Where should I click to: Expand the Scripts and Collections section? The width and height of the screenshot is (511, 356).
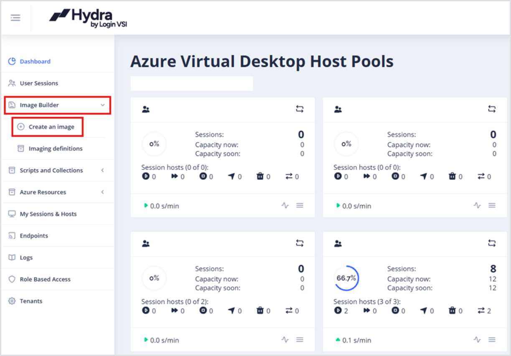[102, 170]
